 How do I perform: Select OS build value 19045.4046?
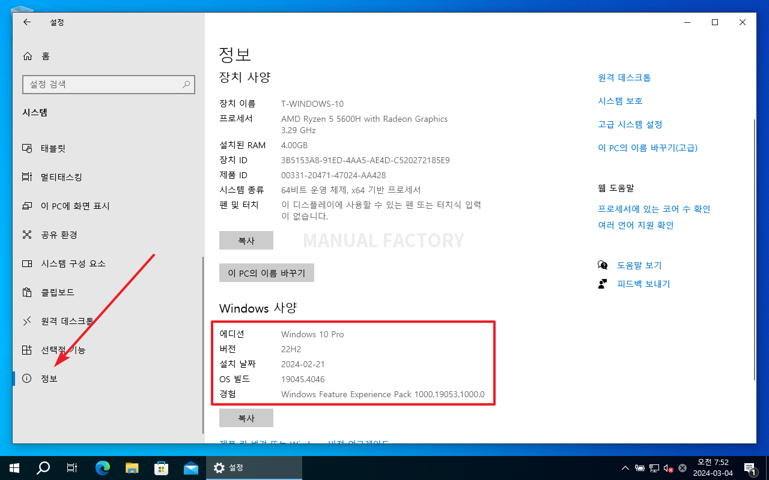(x=303, y=379)
